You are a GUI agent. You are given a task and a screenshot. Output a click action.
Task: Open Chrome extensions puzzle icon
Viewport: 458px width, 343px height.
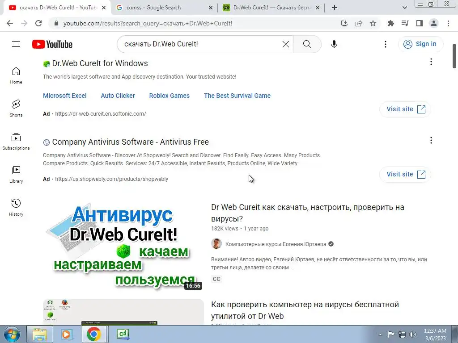pyautogui.click(x=390, y=23)
